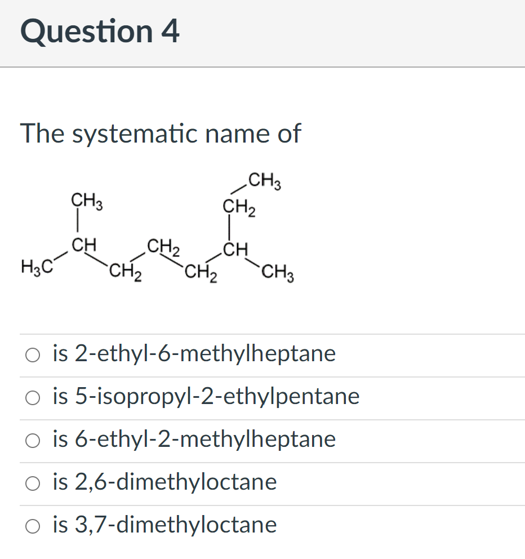
Task: Click the last answer option row
Action: click(x=262, y=526)
